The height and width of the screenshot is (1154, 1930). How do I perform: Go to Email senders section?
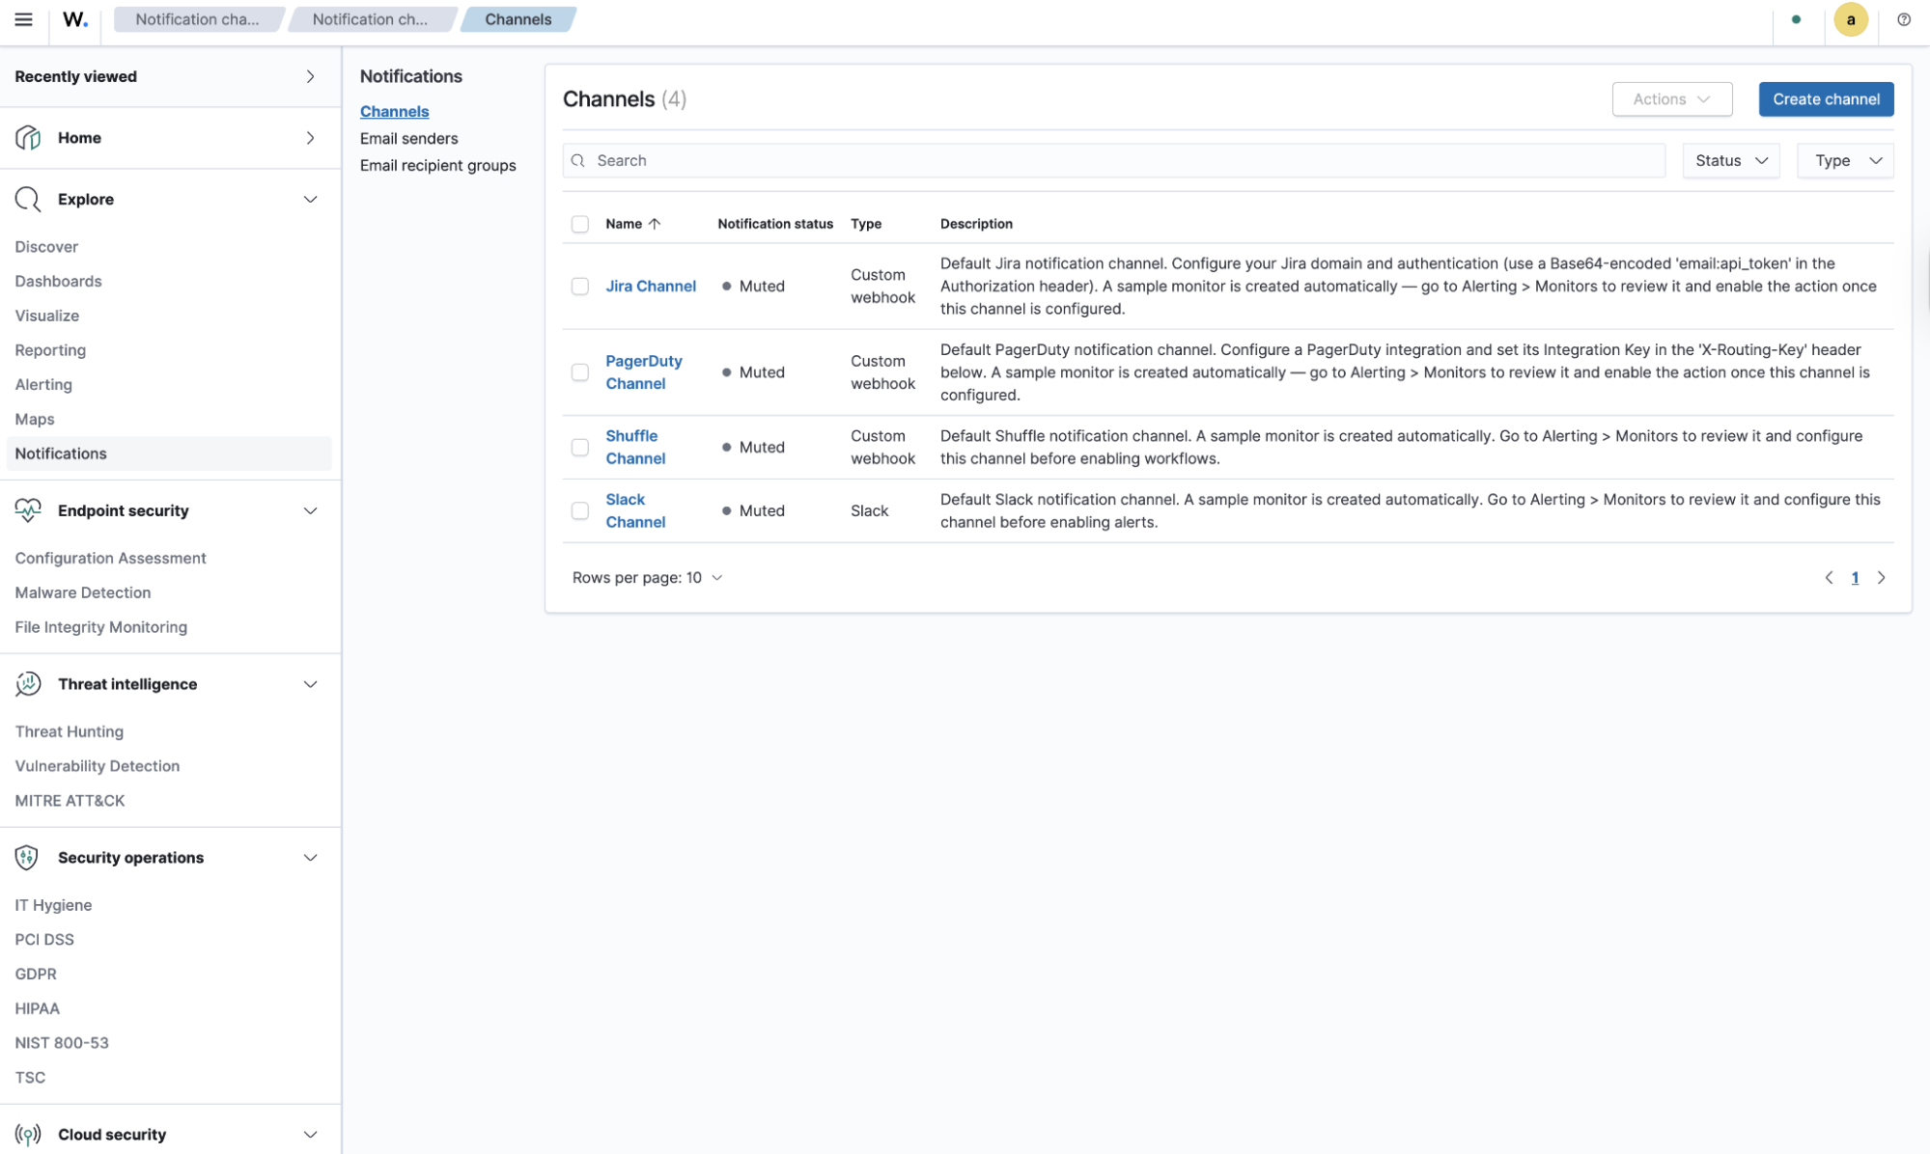coord(409,139)
